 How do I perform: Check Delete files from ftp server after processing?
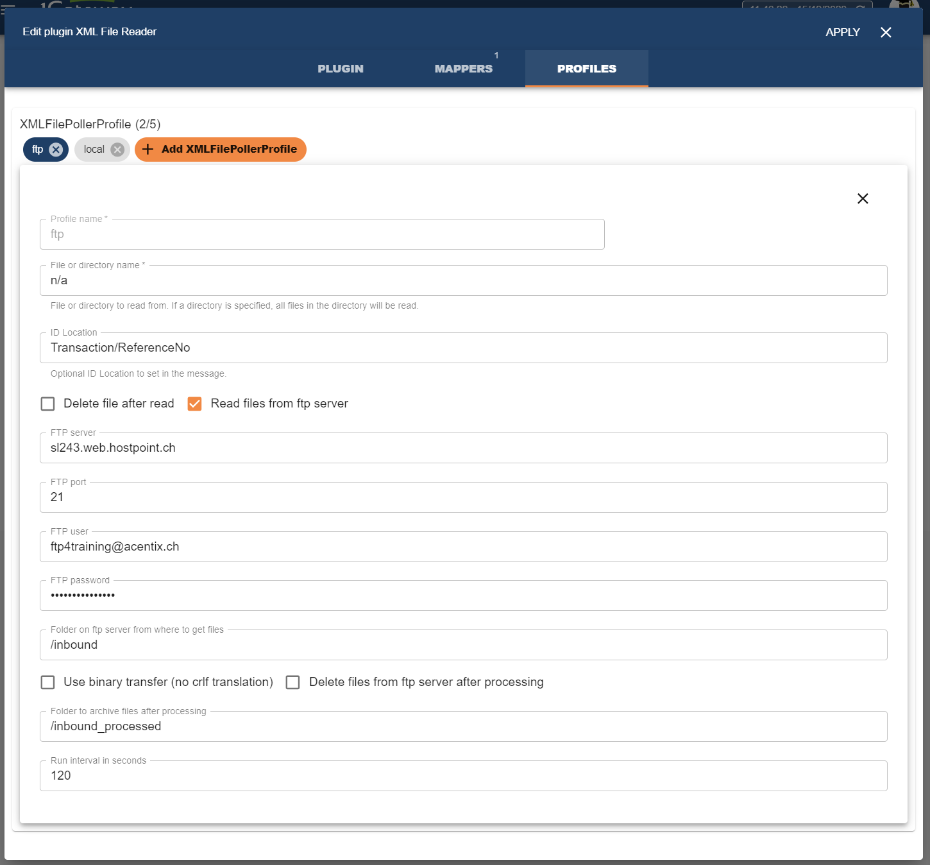[293, 682]
